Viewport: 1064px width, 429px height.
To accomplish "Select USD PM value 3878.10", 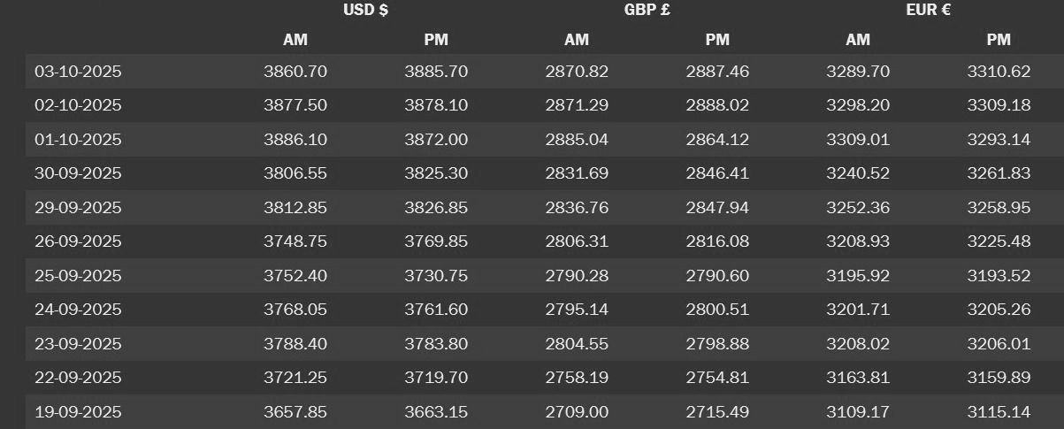I will click(x=436, y=105).
